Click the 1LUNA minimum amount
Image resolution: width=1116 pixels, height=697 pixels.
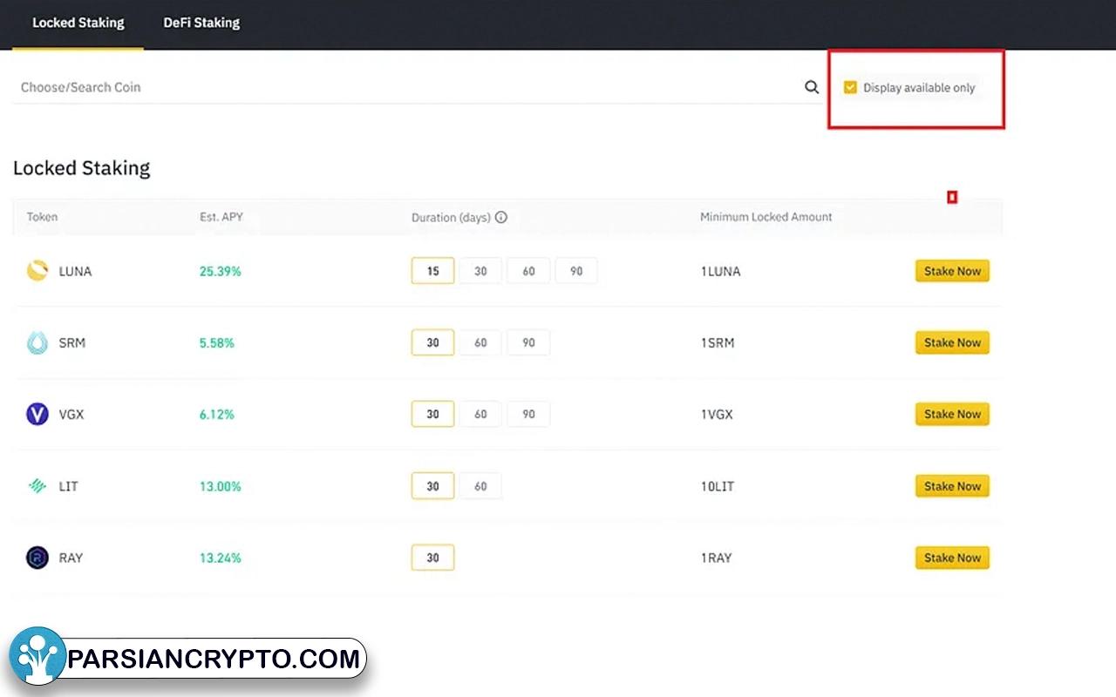(x=720, y=271)
